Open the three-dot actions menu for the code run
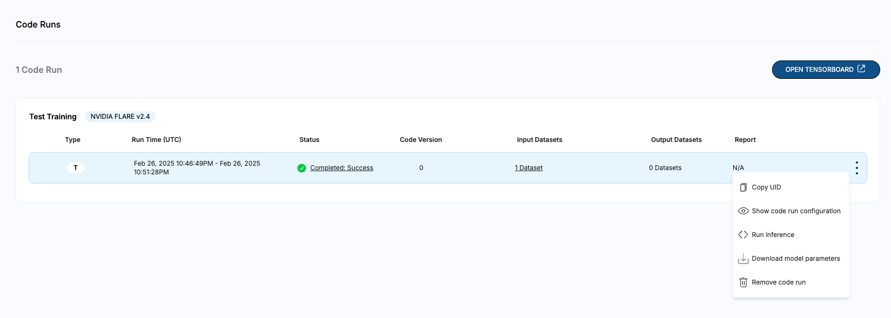This screenshot has height=318, width=891. [857, 168]
